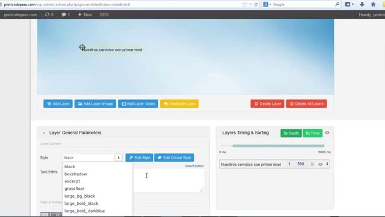Viewport: 385px width, 217px height.
Task: Click the sort handle arrows on layer row
Action: click(327, 164)
